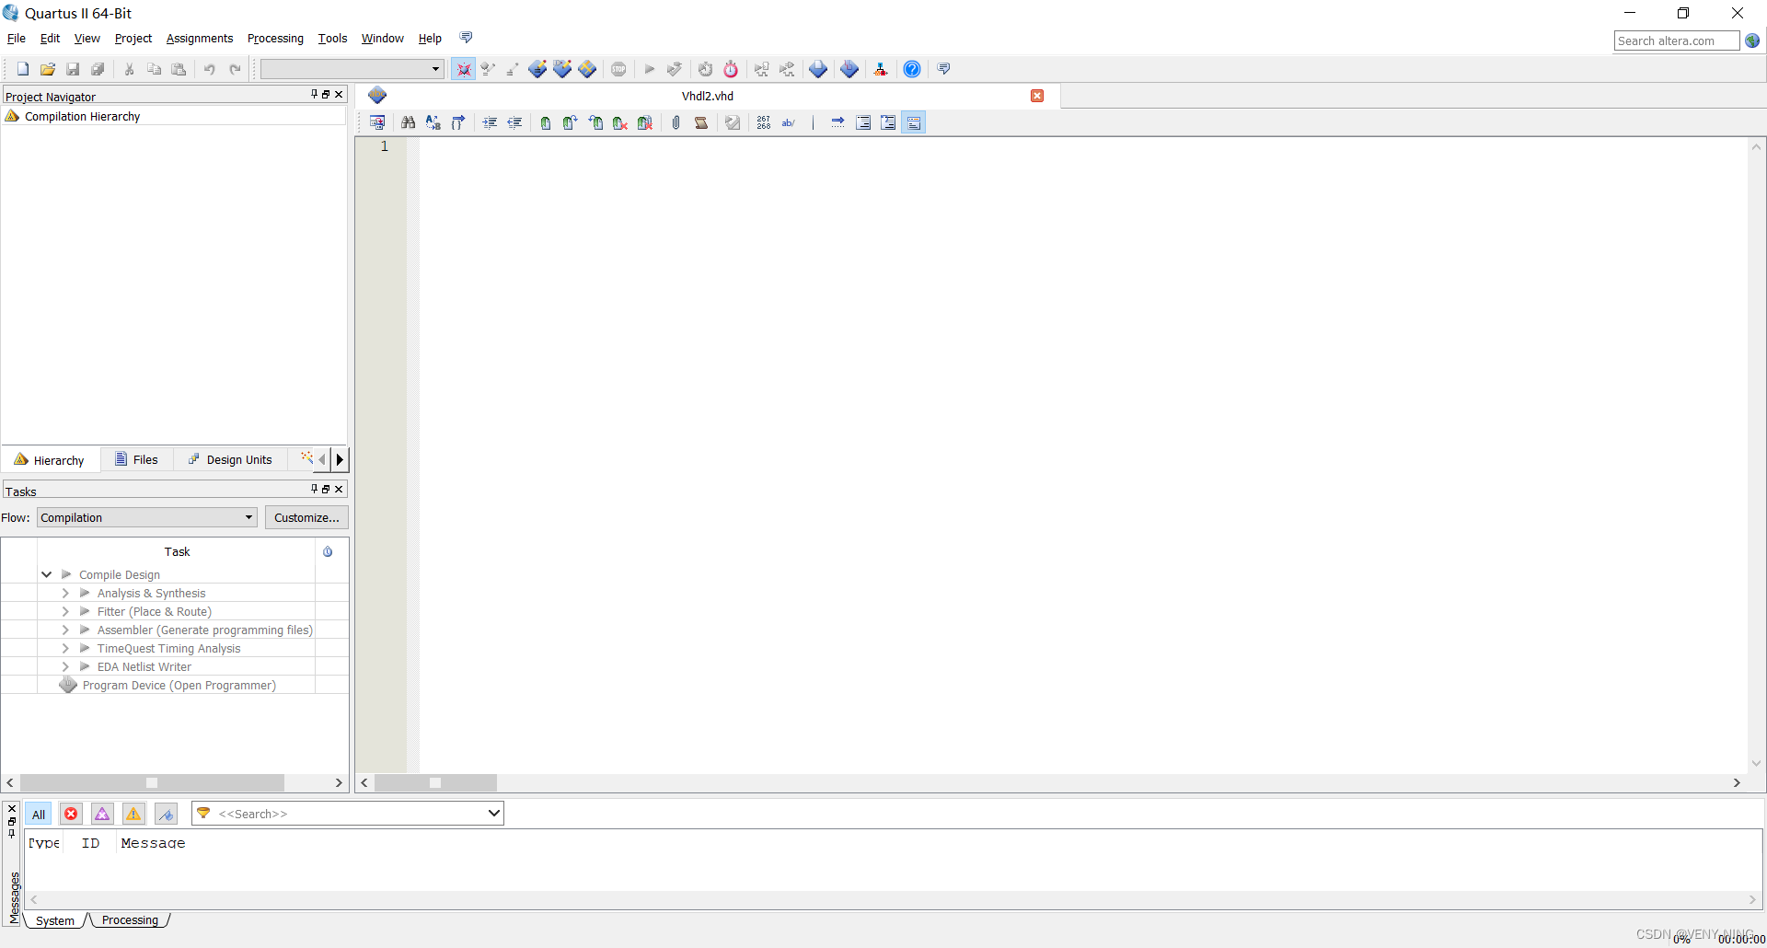
Task: Click the Cut scissors icon
Action: [130, 69]
